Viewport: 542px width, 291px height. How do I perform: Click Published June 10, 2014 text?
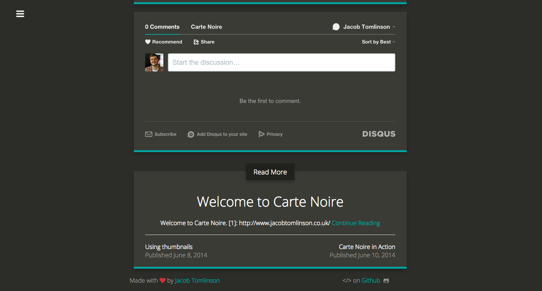362,255
